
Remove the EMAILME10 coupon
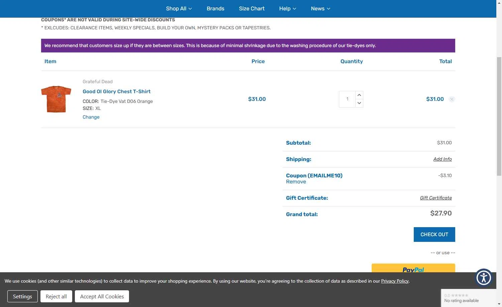296,182
